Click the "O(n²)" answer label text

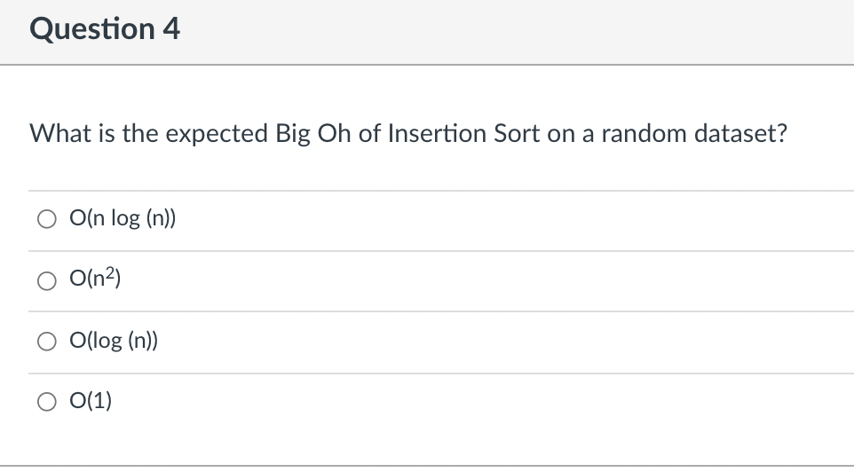point(97,280)
